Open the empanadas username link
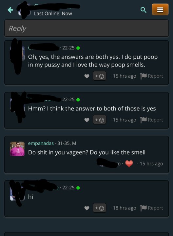 pyautogui.click(x=41, y=143)
